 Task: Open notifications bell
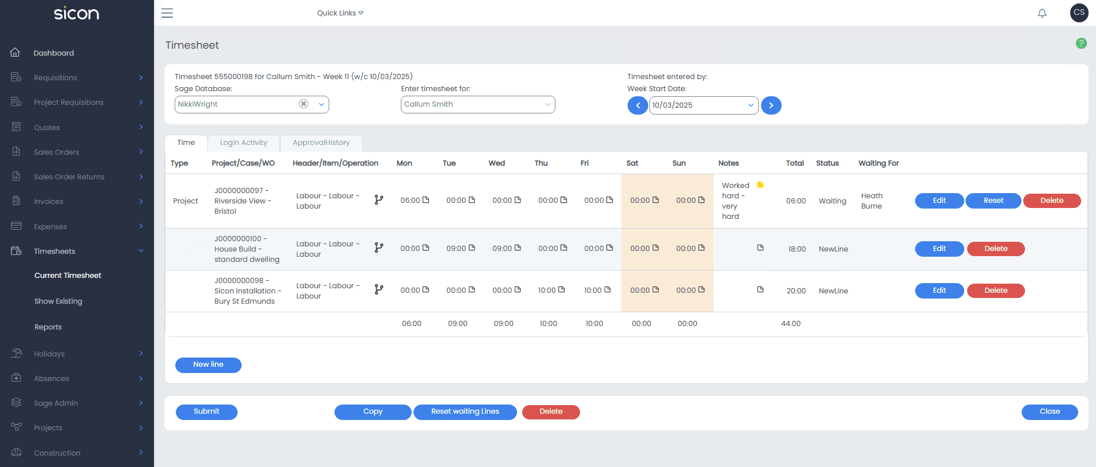coord(1042,13)
